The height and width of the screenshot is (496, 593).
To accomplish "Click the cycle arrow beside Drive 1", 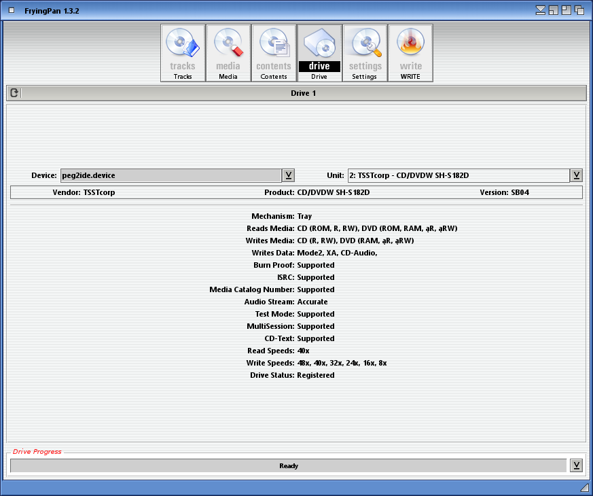I will pos(14,93).
